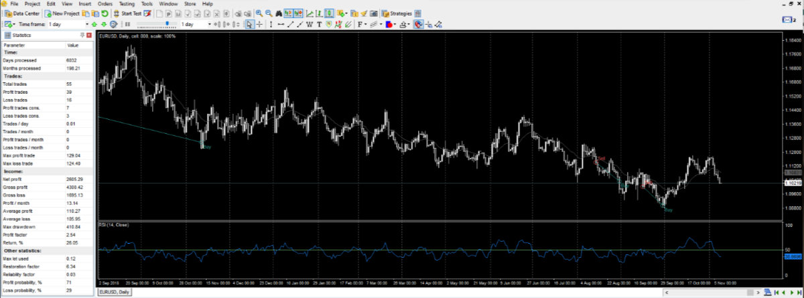Viewport: 804px width, 298px height.
Task: Zoom in on the chart
Action: click(x=259, y=13)
